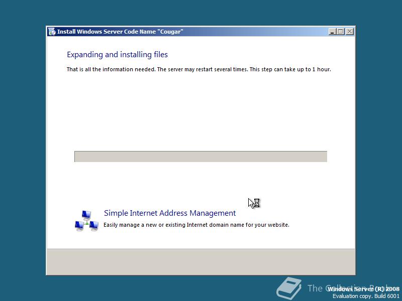Minimize the Install Windows Server window
The image size is (402, 301).
coord(332,32)
